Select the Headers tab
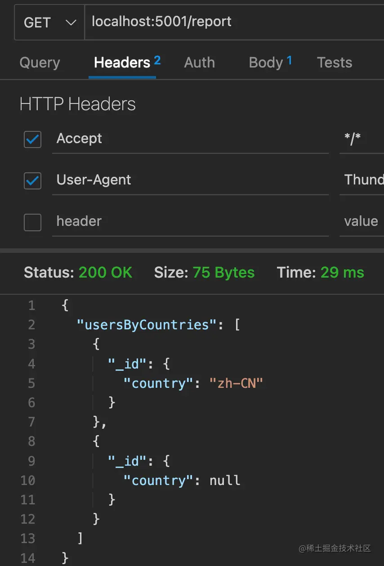 click(x=122, y=63)
